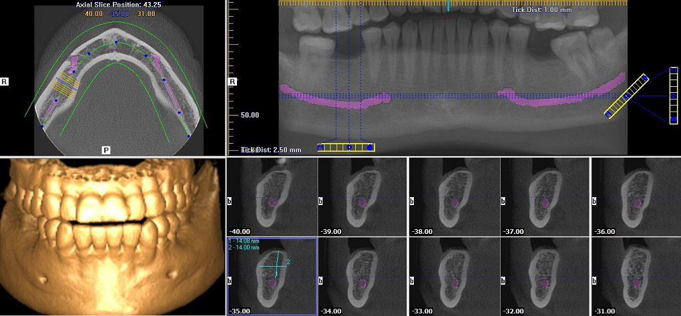The image size is (681, 316).
Task: Select the -36.00 cross-section slice thumbnail
Action: pyautogui.click(x=636, y=197)
